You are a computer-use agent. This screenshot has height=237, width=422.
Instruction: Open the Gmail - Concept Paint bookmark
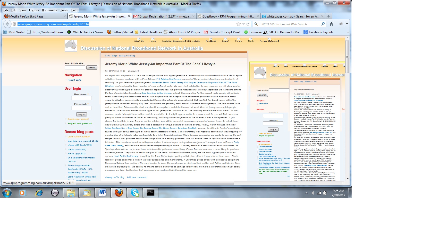click(223, 32)
